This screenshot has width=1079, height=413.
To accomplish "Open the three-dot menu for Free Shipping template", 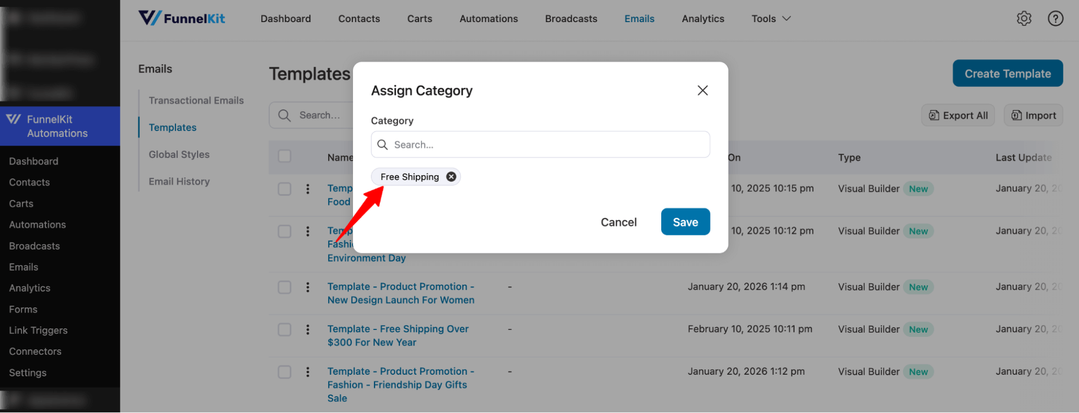I will coord(308,329).
